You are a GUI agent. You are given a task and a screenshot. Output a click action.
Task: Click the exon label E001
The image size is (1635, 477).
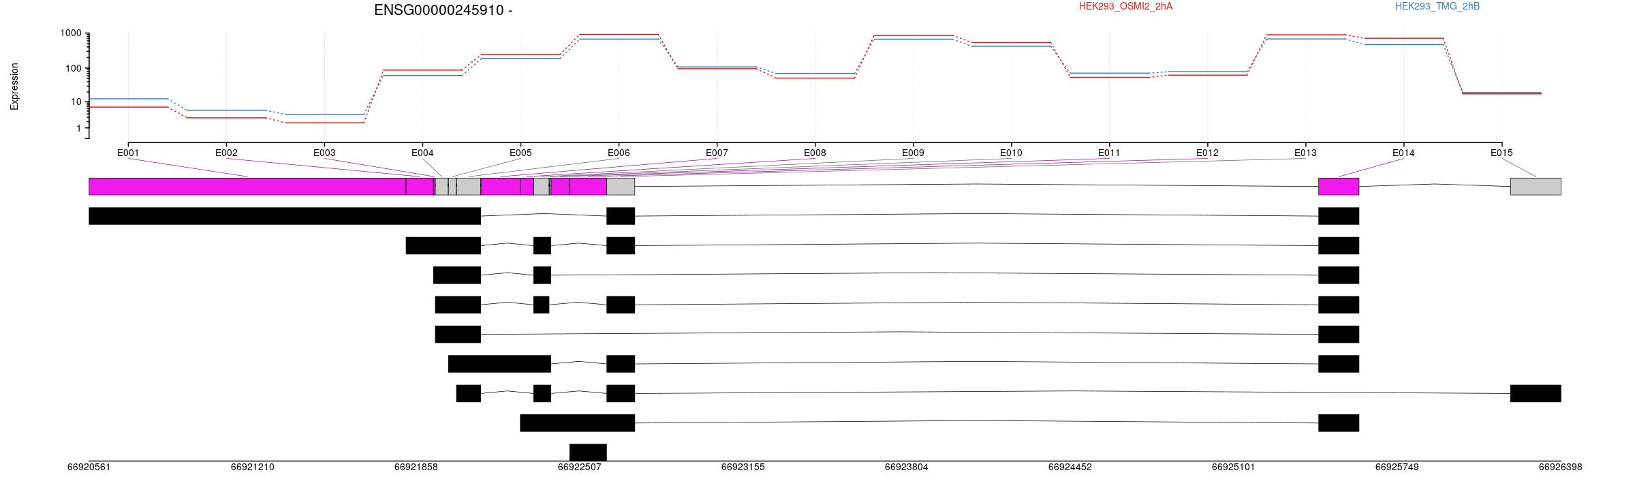[x=128, y=153]
